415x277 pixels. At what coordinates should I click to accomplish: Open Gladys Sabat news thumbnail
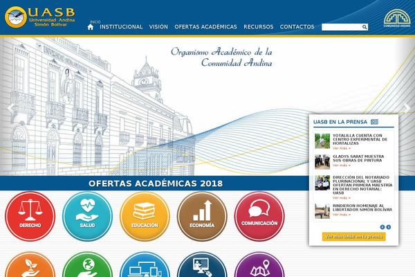point(322,161)
